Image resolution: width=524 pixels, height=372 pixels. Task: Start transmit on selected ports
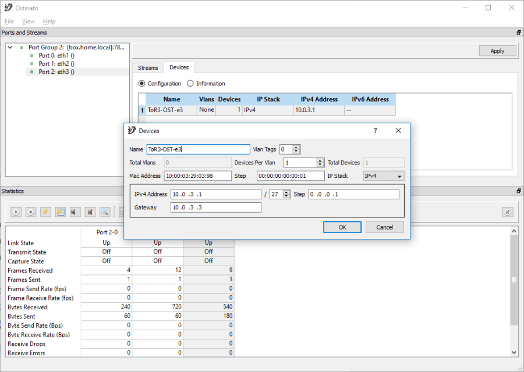coord(16,212)
